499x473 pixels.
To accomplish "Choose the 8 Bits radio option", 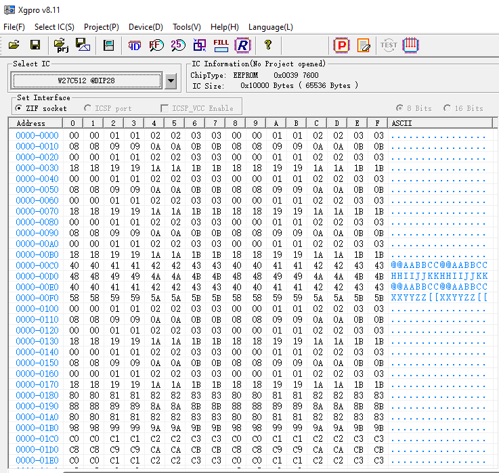I will tap(399, 108).
